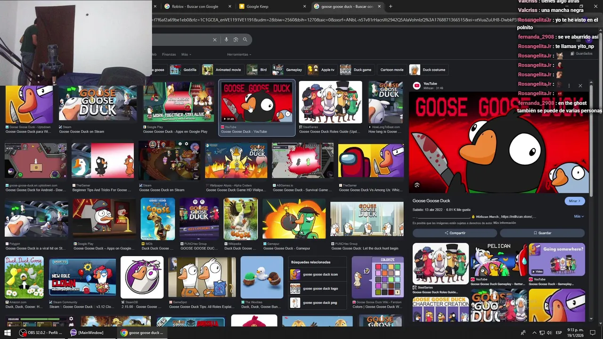Open the Windows Start menu
This screenshot has height=339, width=603.
pos(8,332)
